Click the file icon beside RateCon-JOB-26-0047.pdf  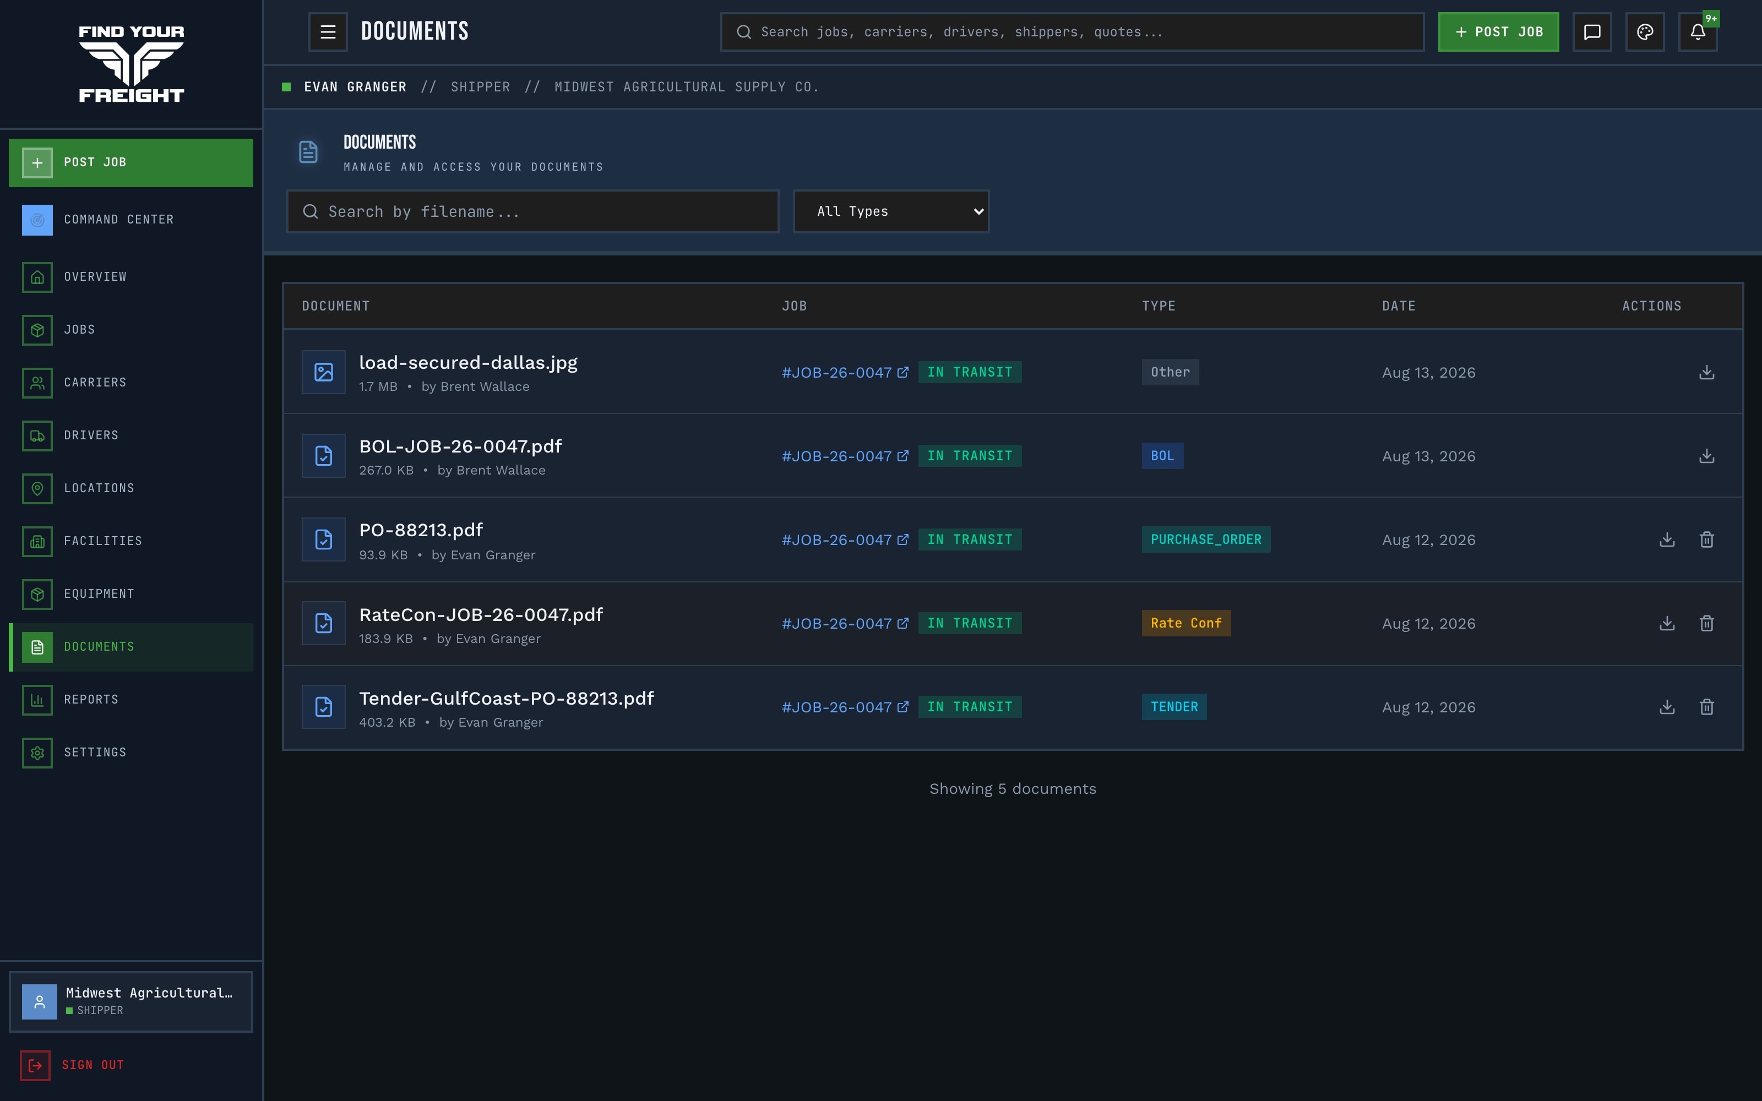coord(323,623)
